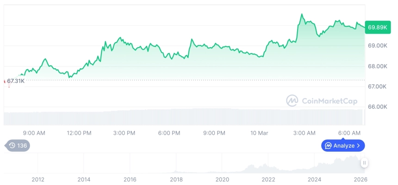Viewport: 398px width, 185px height.
Task: Click the green 69.89K current price tag
Action: (x=377, y=27)
